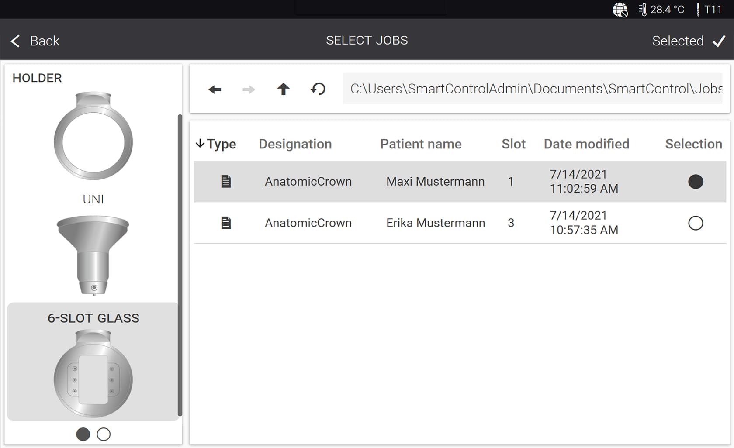Click file icon of Erika Mustermann job

(226, 223)
